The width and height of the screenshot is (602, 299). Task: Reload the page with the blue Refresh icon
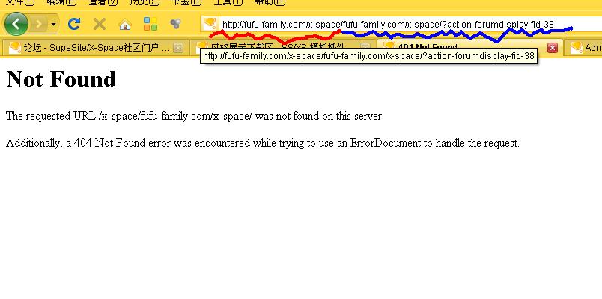(73, 24)
